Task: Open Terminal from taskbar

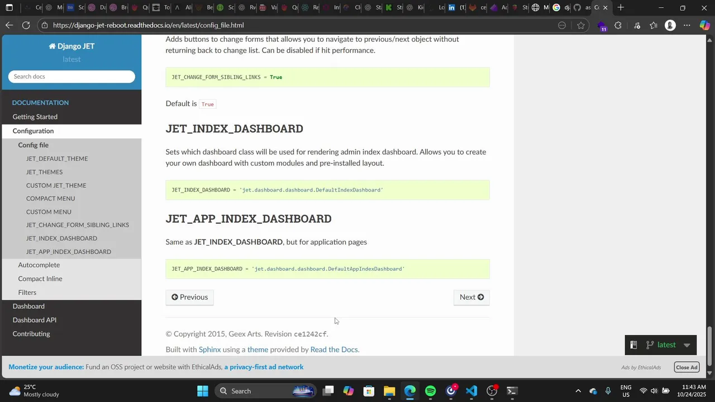Action: [x=512, y=391]
